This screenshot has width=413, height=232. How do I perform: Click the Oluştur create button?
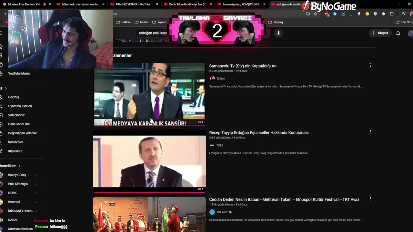point(380,33)
